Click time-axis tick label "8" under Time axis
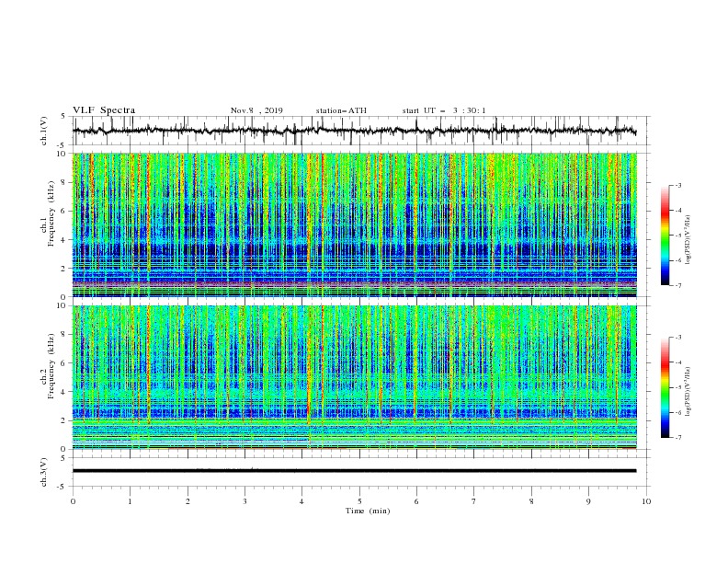This screenshot has height=563, width=728. tap(531, 501)
